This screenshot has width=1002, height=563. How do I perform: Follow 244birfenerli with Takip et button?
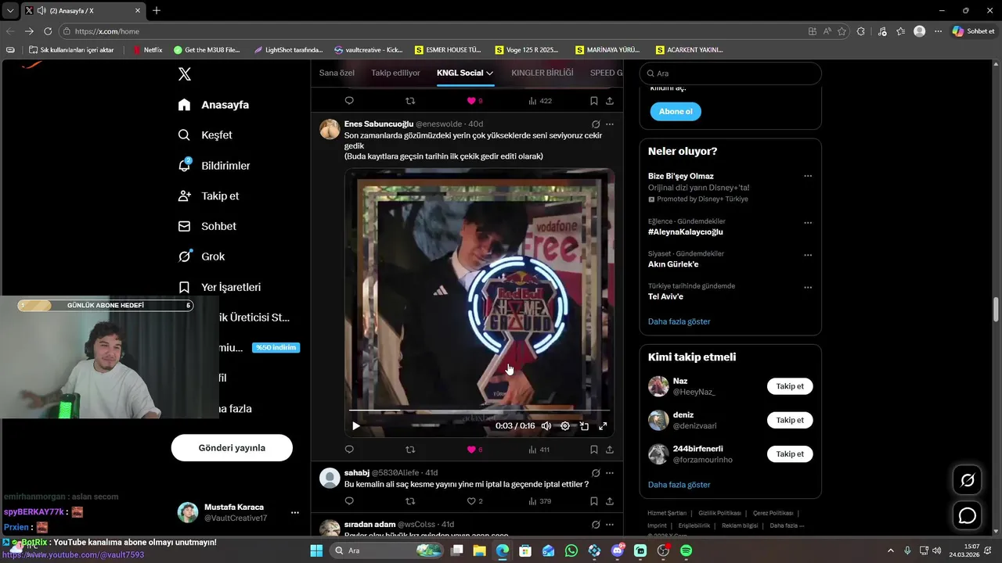tap(790, 454)
